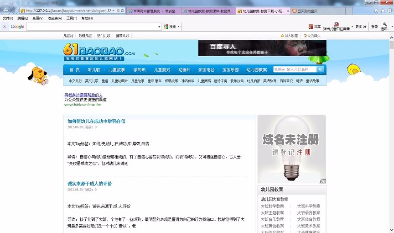
Task: Click the 加入收藏 star link
Action: [289, 36]
